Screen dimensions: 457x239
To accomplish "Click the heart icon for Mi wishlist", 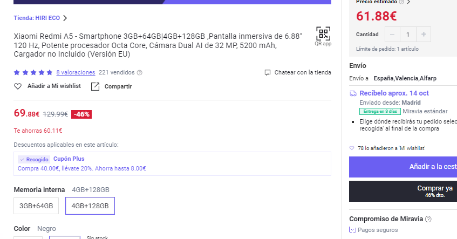I will click(x=18, y=86).
